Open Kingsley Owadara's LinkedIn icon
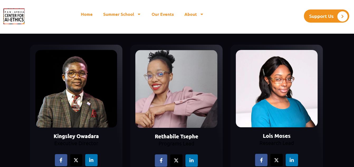The width and height of the screenshot is (354, 167). [91, 160]
